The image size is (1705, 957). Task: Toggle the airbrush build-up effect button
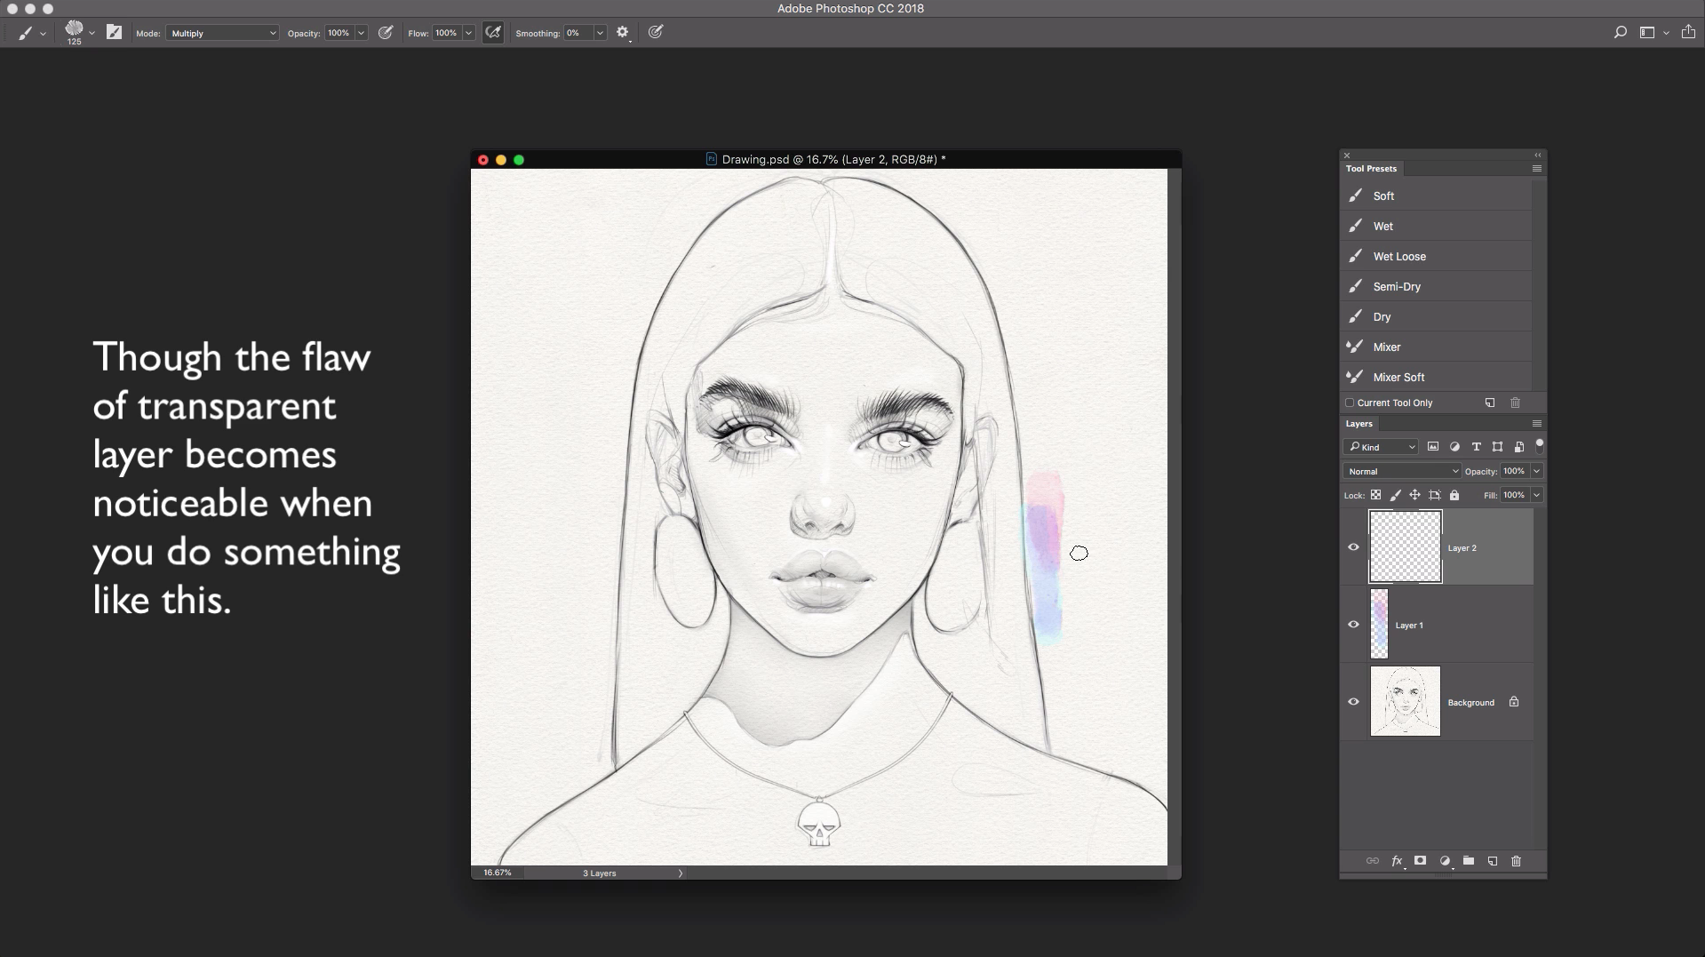point(493,33)
